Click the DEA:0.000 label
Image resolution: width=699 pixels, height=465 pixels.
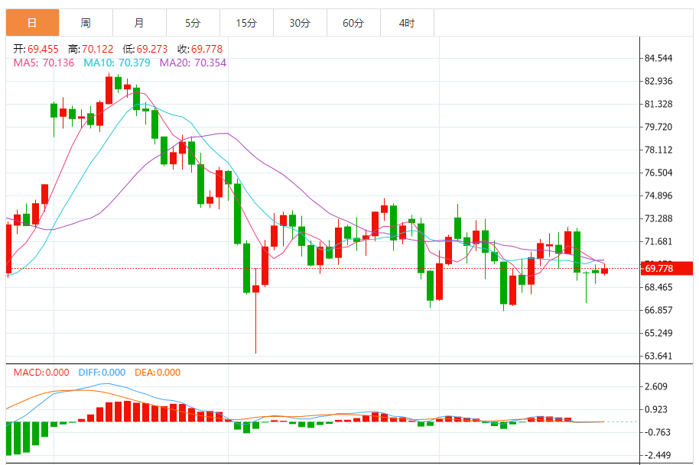[158, 373]
